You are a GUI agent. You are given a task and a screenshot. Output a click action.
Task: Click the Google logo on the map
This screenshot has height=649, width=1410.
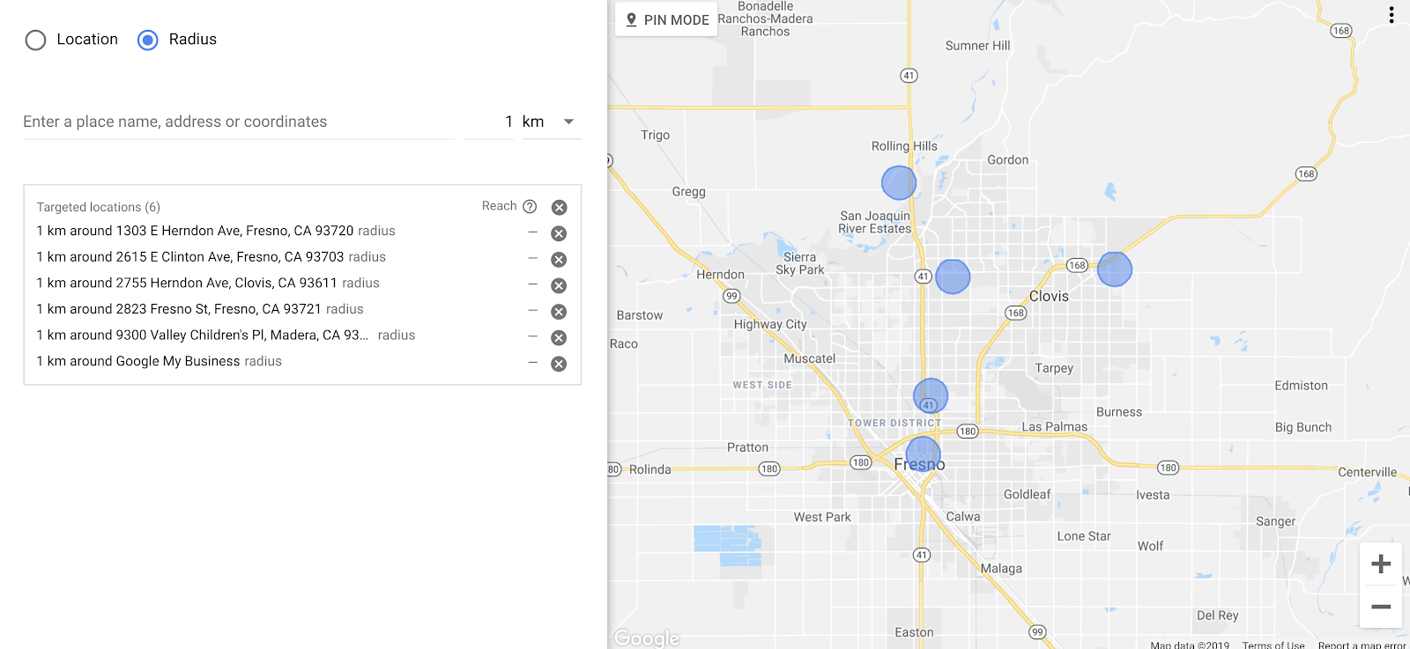pyautogui.click(x=647, y=638)
